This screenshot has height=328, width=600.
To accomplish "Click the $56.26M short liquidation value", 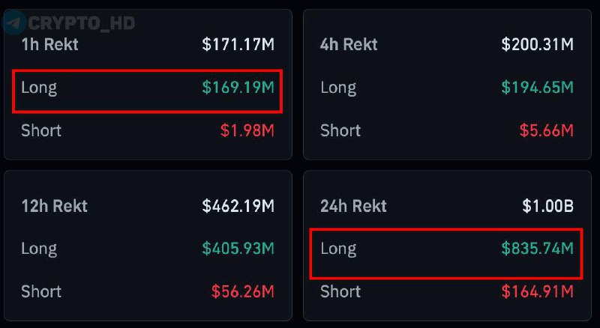I will pyautogui.click(x=242, y=291).
